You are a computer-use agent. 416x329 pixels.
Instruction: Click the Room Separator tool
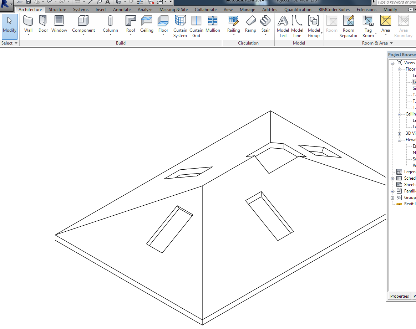point(348,26)
